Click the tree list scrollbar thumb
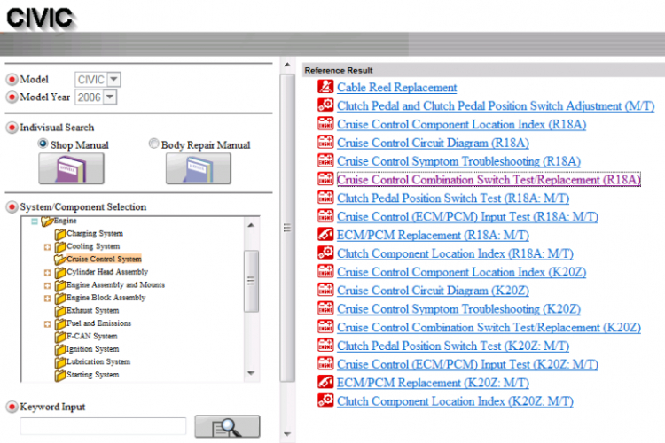Viewport: 665px width, 443px height. 252,281
